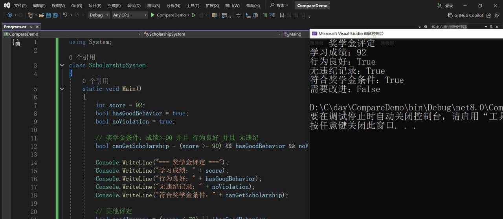Open the 分析(N) menu

pyautogui.click(x=173, y=5)
